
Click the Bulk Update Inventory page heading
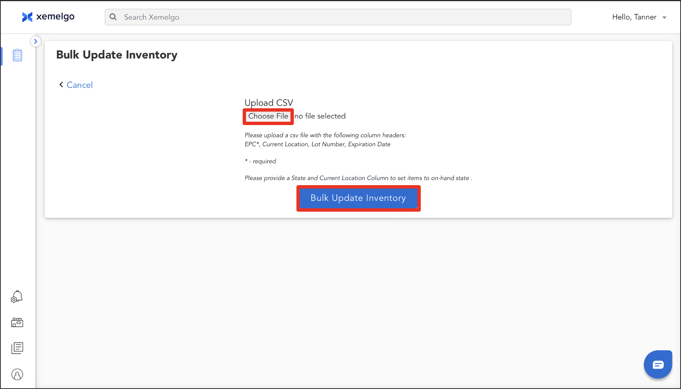click(x=117, y=55)
